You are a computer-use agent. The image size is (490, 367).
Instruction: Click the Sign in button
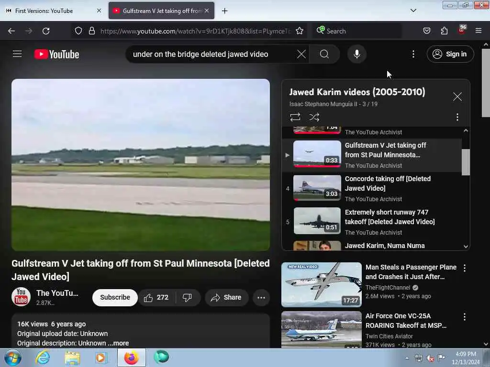point(450,54)
